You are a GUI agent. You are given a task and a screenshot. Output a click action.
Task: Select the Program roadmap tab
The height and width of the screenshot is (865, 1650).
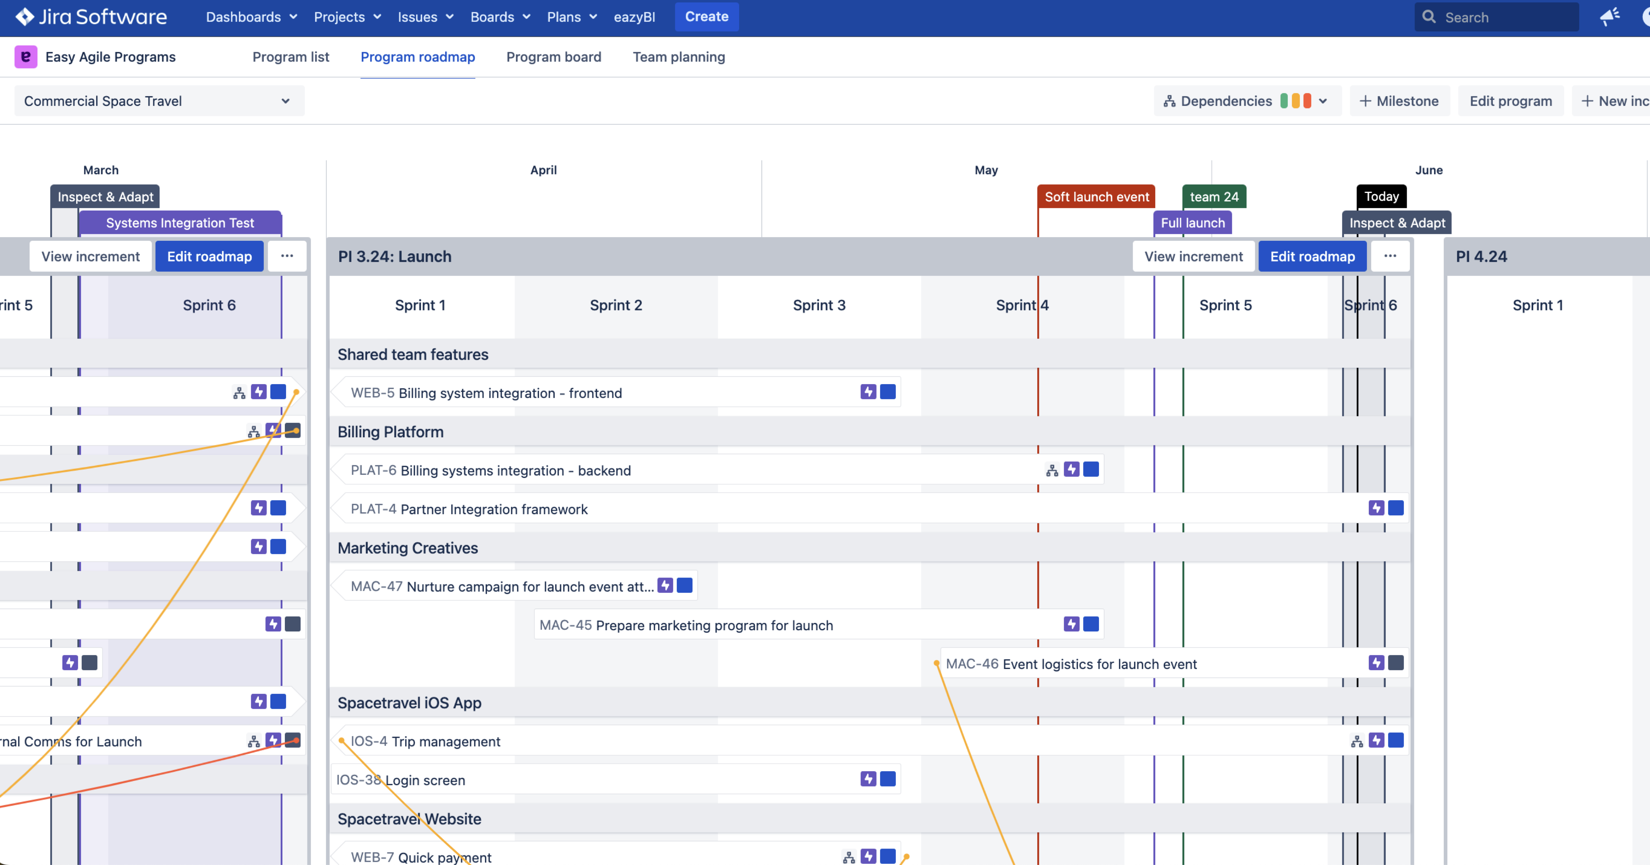pyautogui.click(x=418, y=57)
